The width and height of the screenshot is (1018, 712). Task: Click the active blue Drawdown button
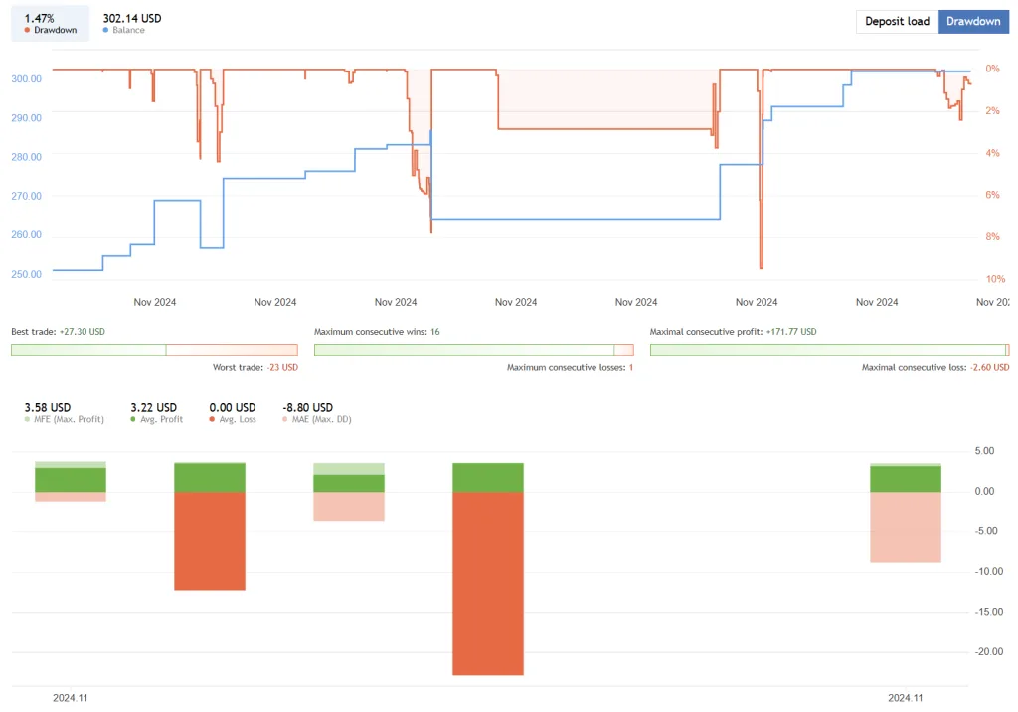click(973, 21)
